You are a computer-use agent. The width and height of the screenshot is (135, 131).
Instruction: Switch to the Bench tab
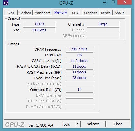(x=106, y=13)
